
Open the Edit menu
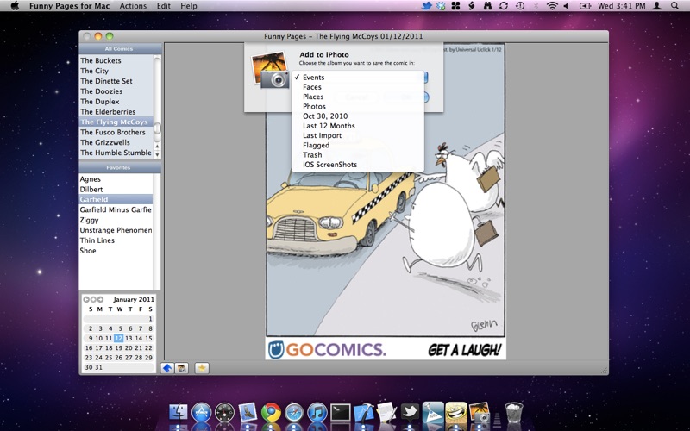163,6
